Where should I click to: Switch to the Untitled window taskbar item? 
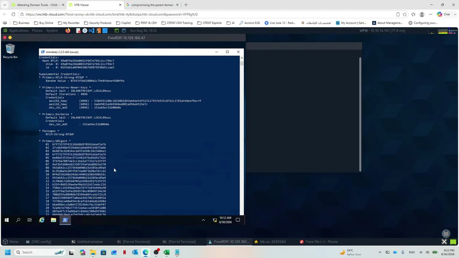coord(87,242)
